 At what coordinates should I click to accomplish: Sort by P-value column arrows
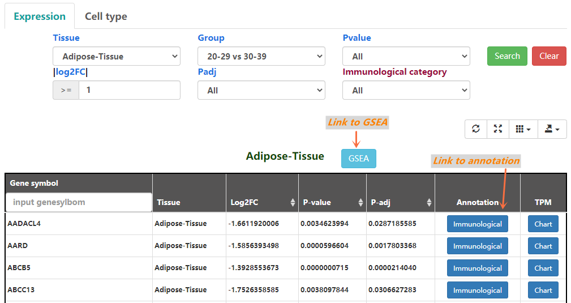360,202
